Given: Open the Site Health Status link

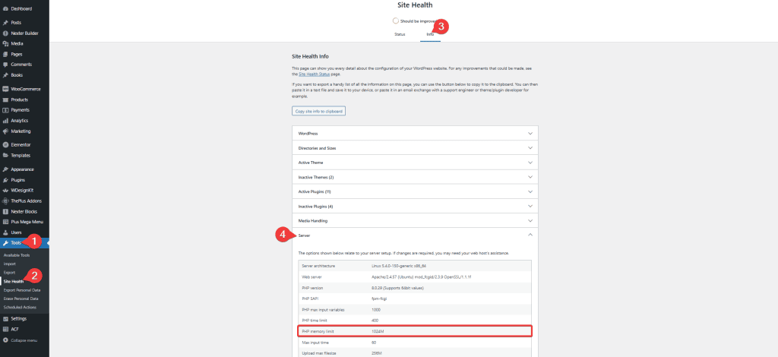Looking at the screenshot, I should coord(318,74).
